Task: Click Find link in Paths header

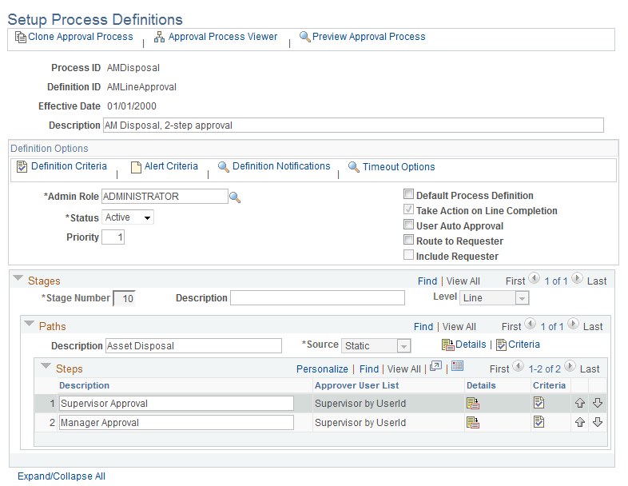Action: point(423,327)
